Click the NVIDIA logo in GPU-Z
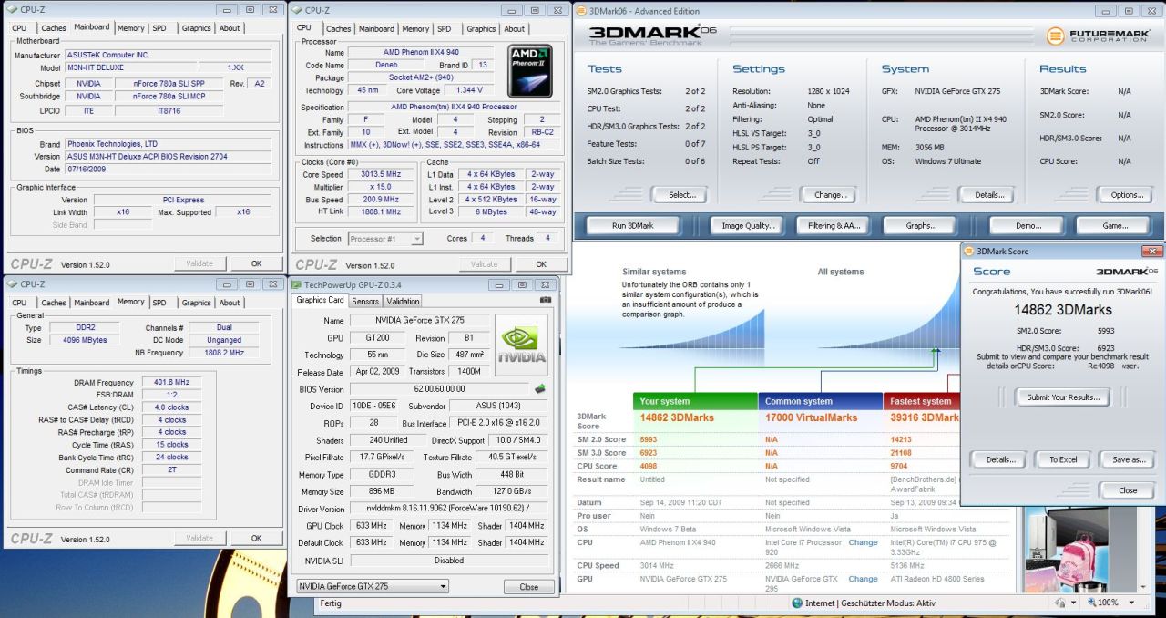This screenshot has height=618, width=1166. [x=521, y=345]
